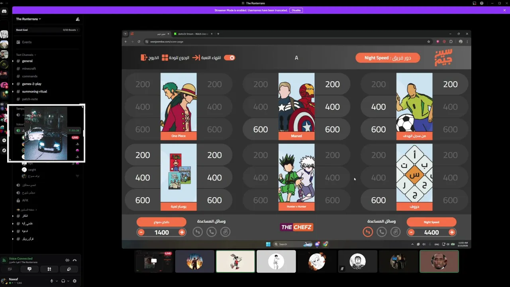
Task: Open the Discord icon on streamed taskbar
Action: point(318,244)
